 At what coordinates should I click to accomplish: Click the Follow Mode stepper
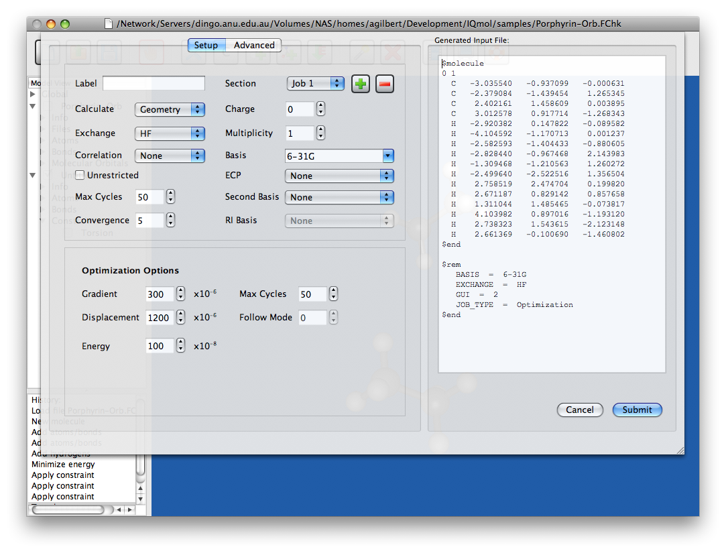coord(334,317)
